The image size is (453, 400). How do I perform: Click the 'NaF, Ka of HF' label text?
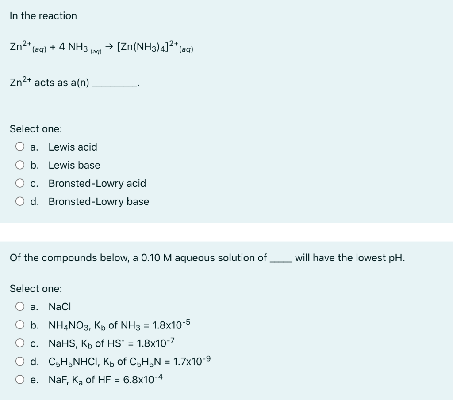point(104,379)
